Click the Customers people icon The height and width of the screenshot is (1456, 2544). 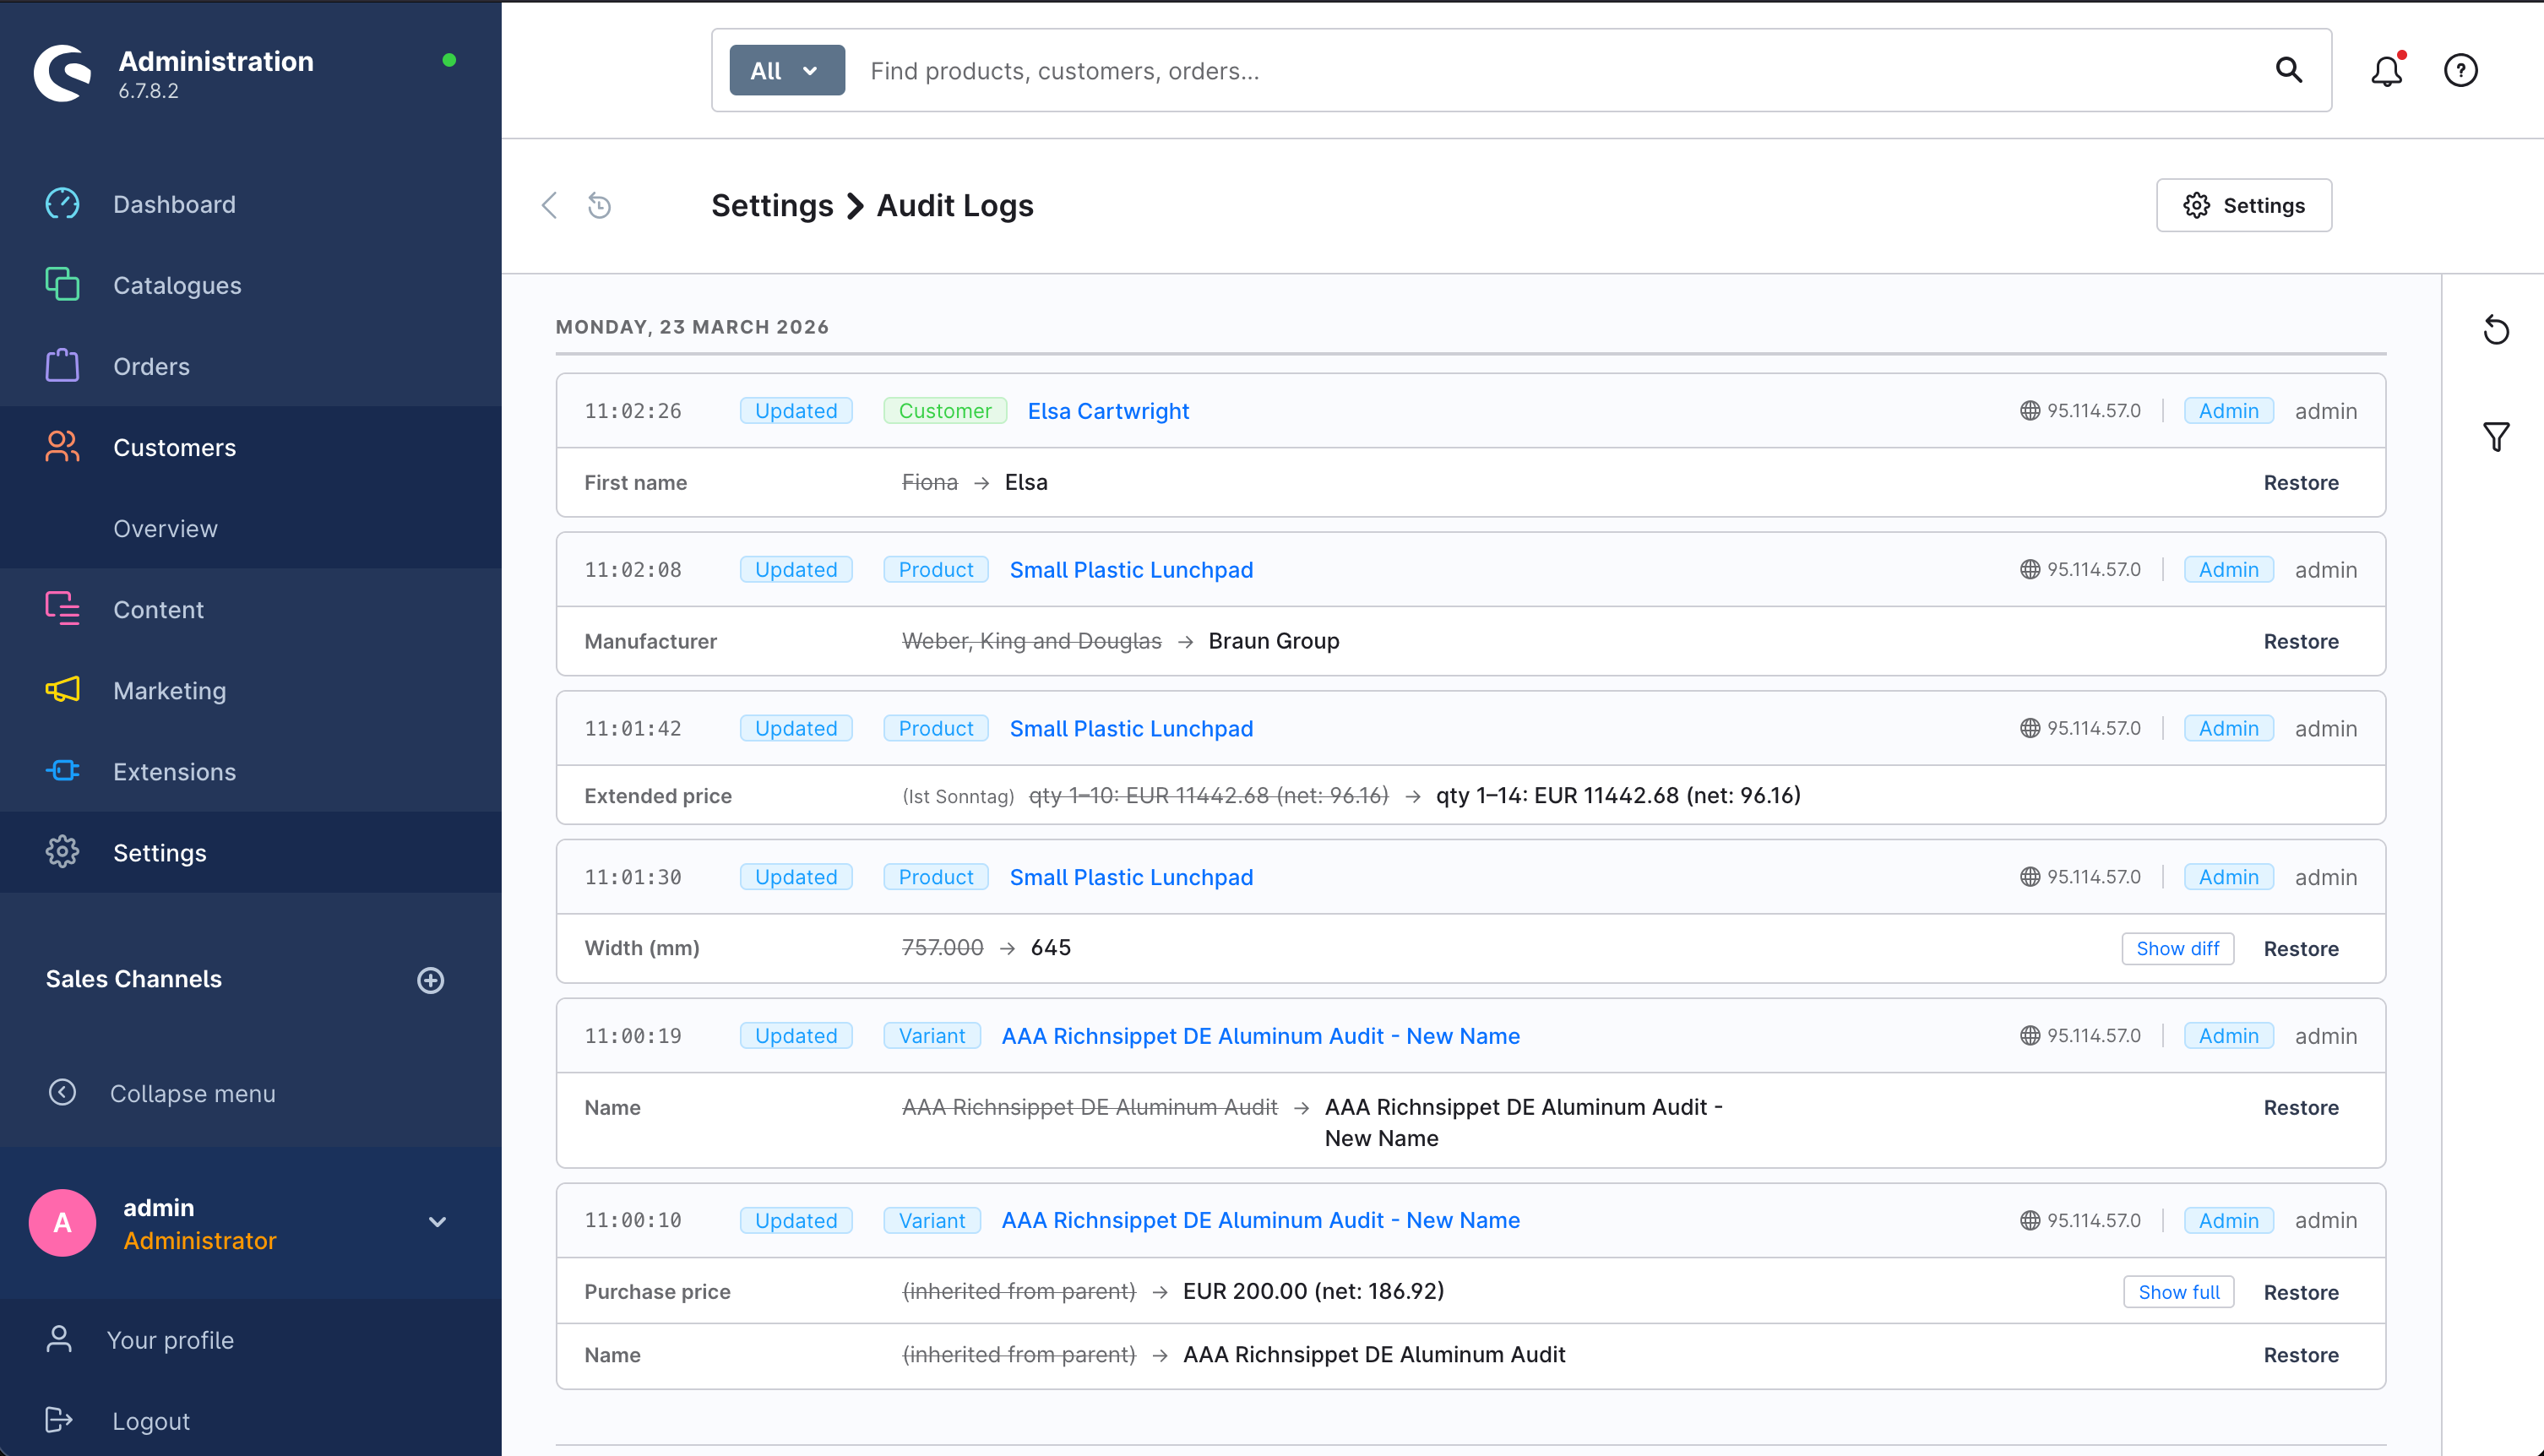coord(62,446)
